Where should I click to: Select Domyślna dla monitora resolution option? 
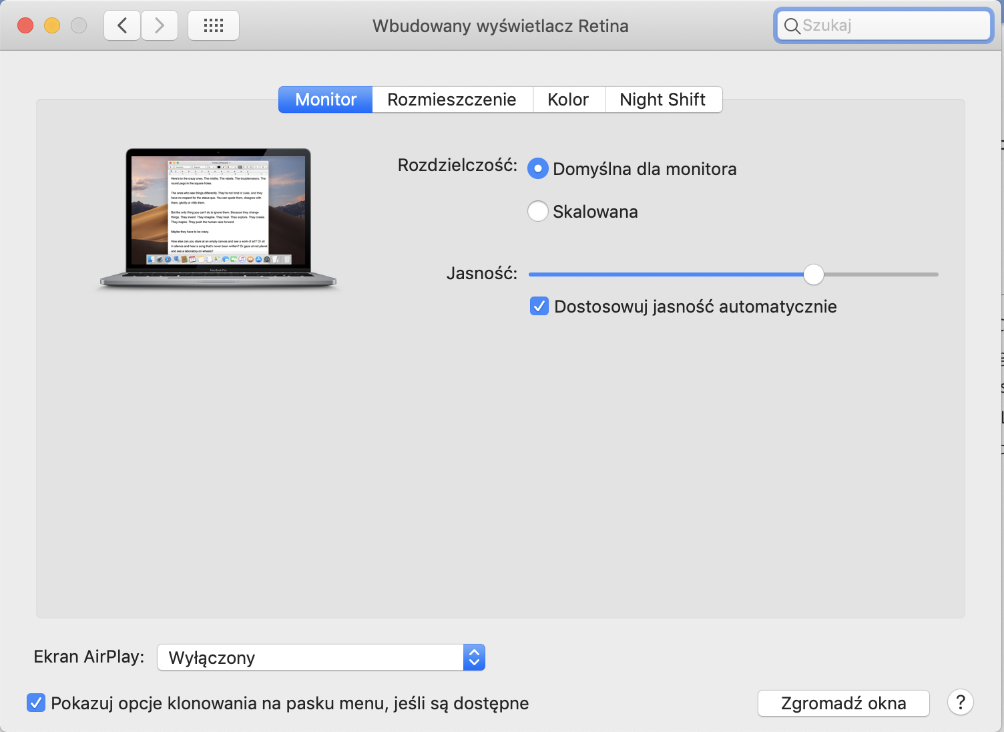(538, 169)
